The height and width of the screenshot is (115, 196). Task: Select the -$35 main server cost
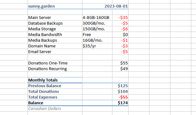pyautogui.click(x=120, y=18)
